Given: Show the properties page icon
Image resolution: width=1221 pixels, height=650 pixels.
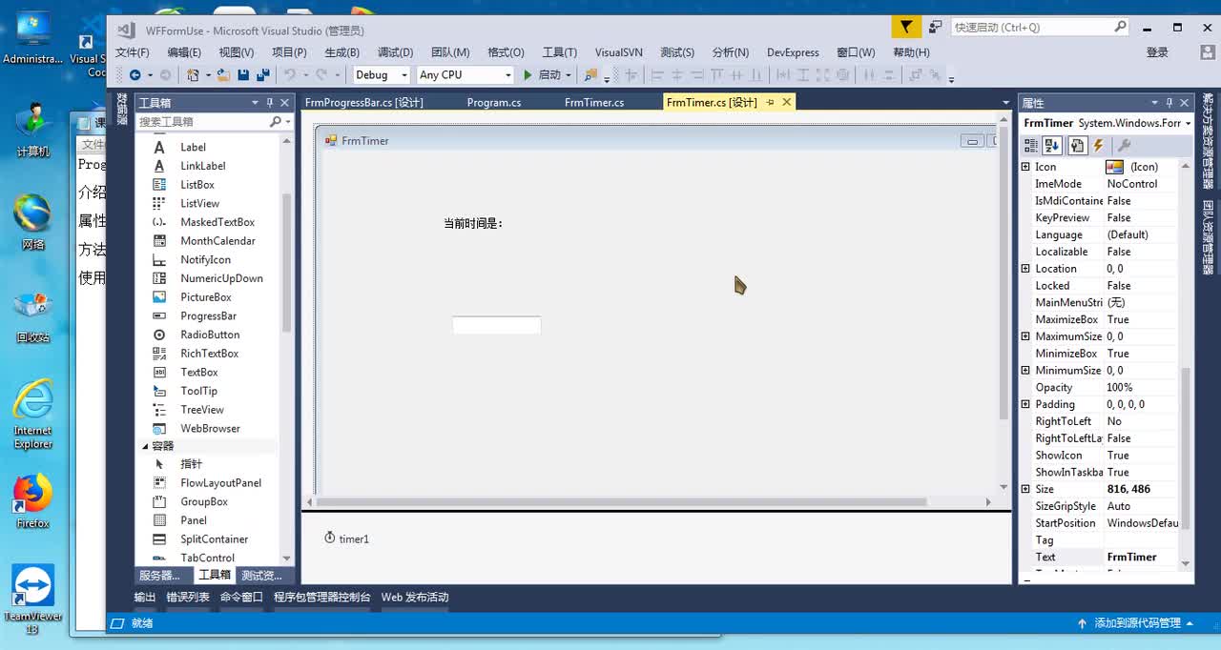Looking at the screenshot, I should pos(1077,145).
